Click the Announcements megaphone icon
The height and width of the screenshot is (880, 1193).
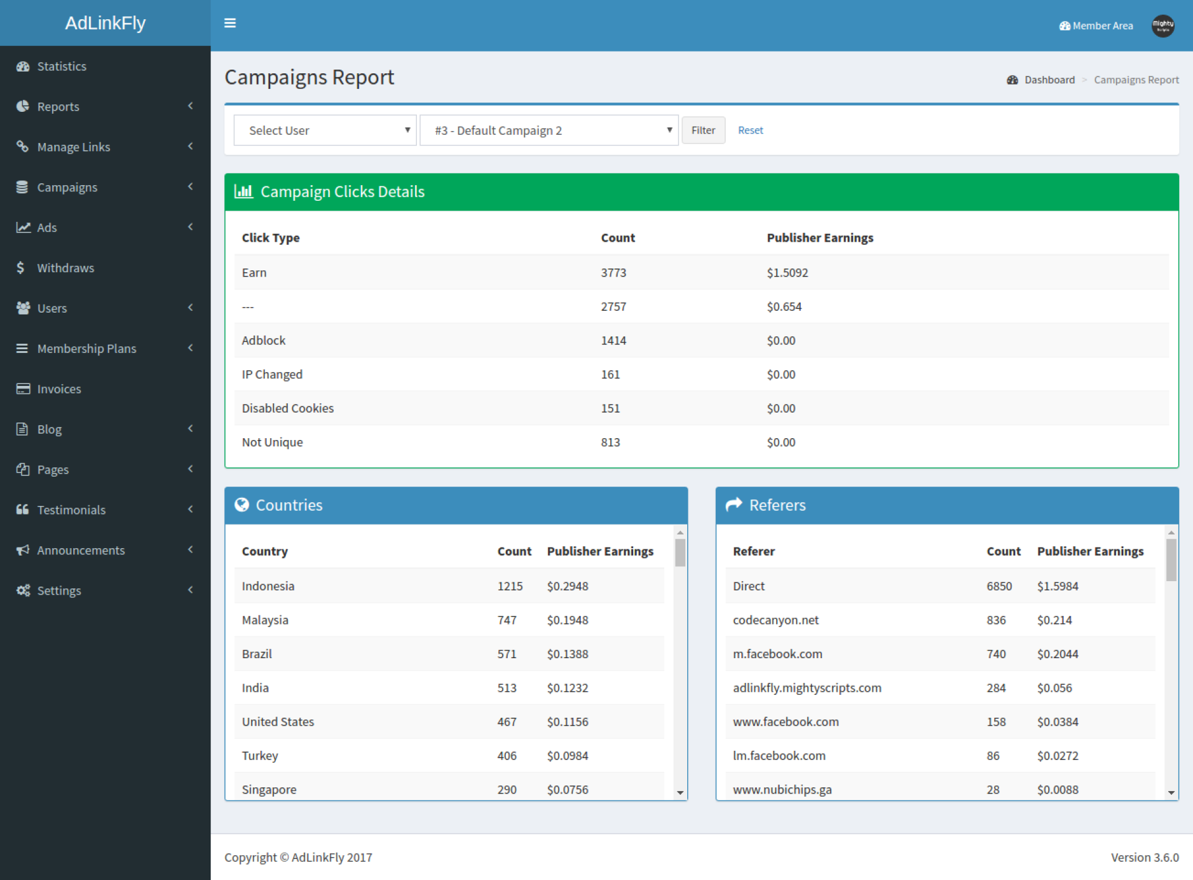click(23, 550)
